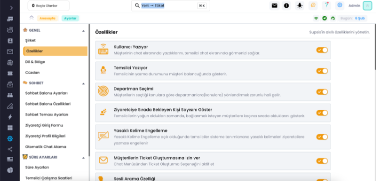
Task: Click the share icon in left sidebar
Action: (10, 149)
